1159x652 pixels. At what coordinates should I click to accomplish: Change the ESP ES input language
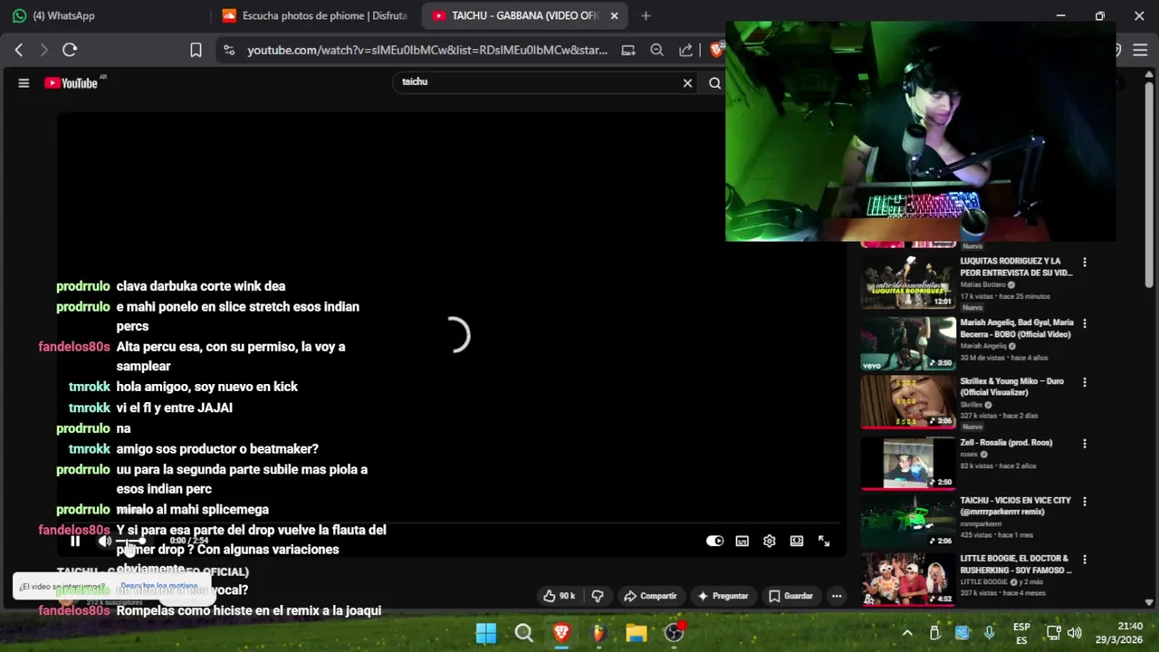[1021, 633]
